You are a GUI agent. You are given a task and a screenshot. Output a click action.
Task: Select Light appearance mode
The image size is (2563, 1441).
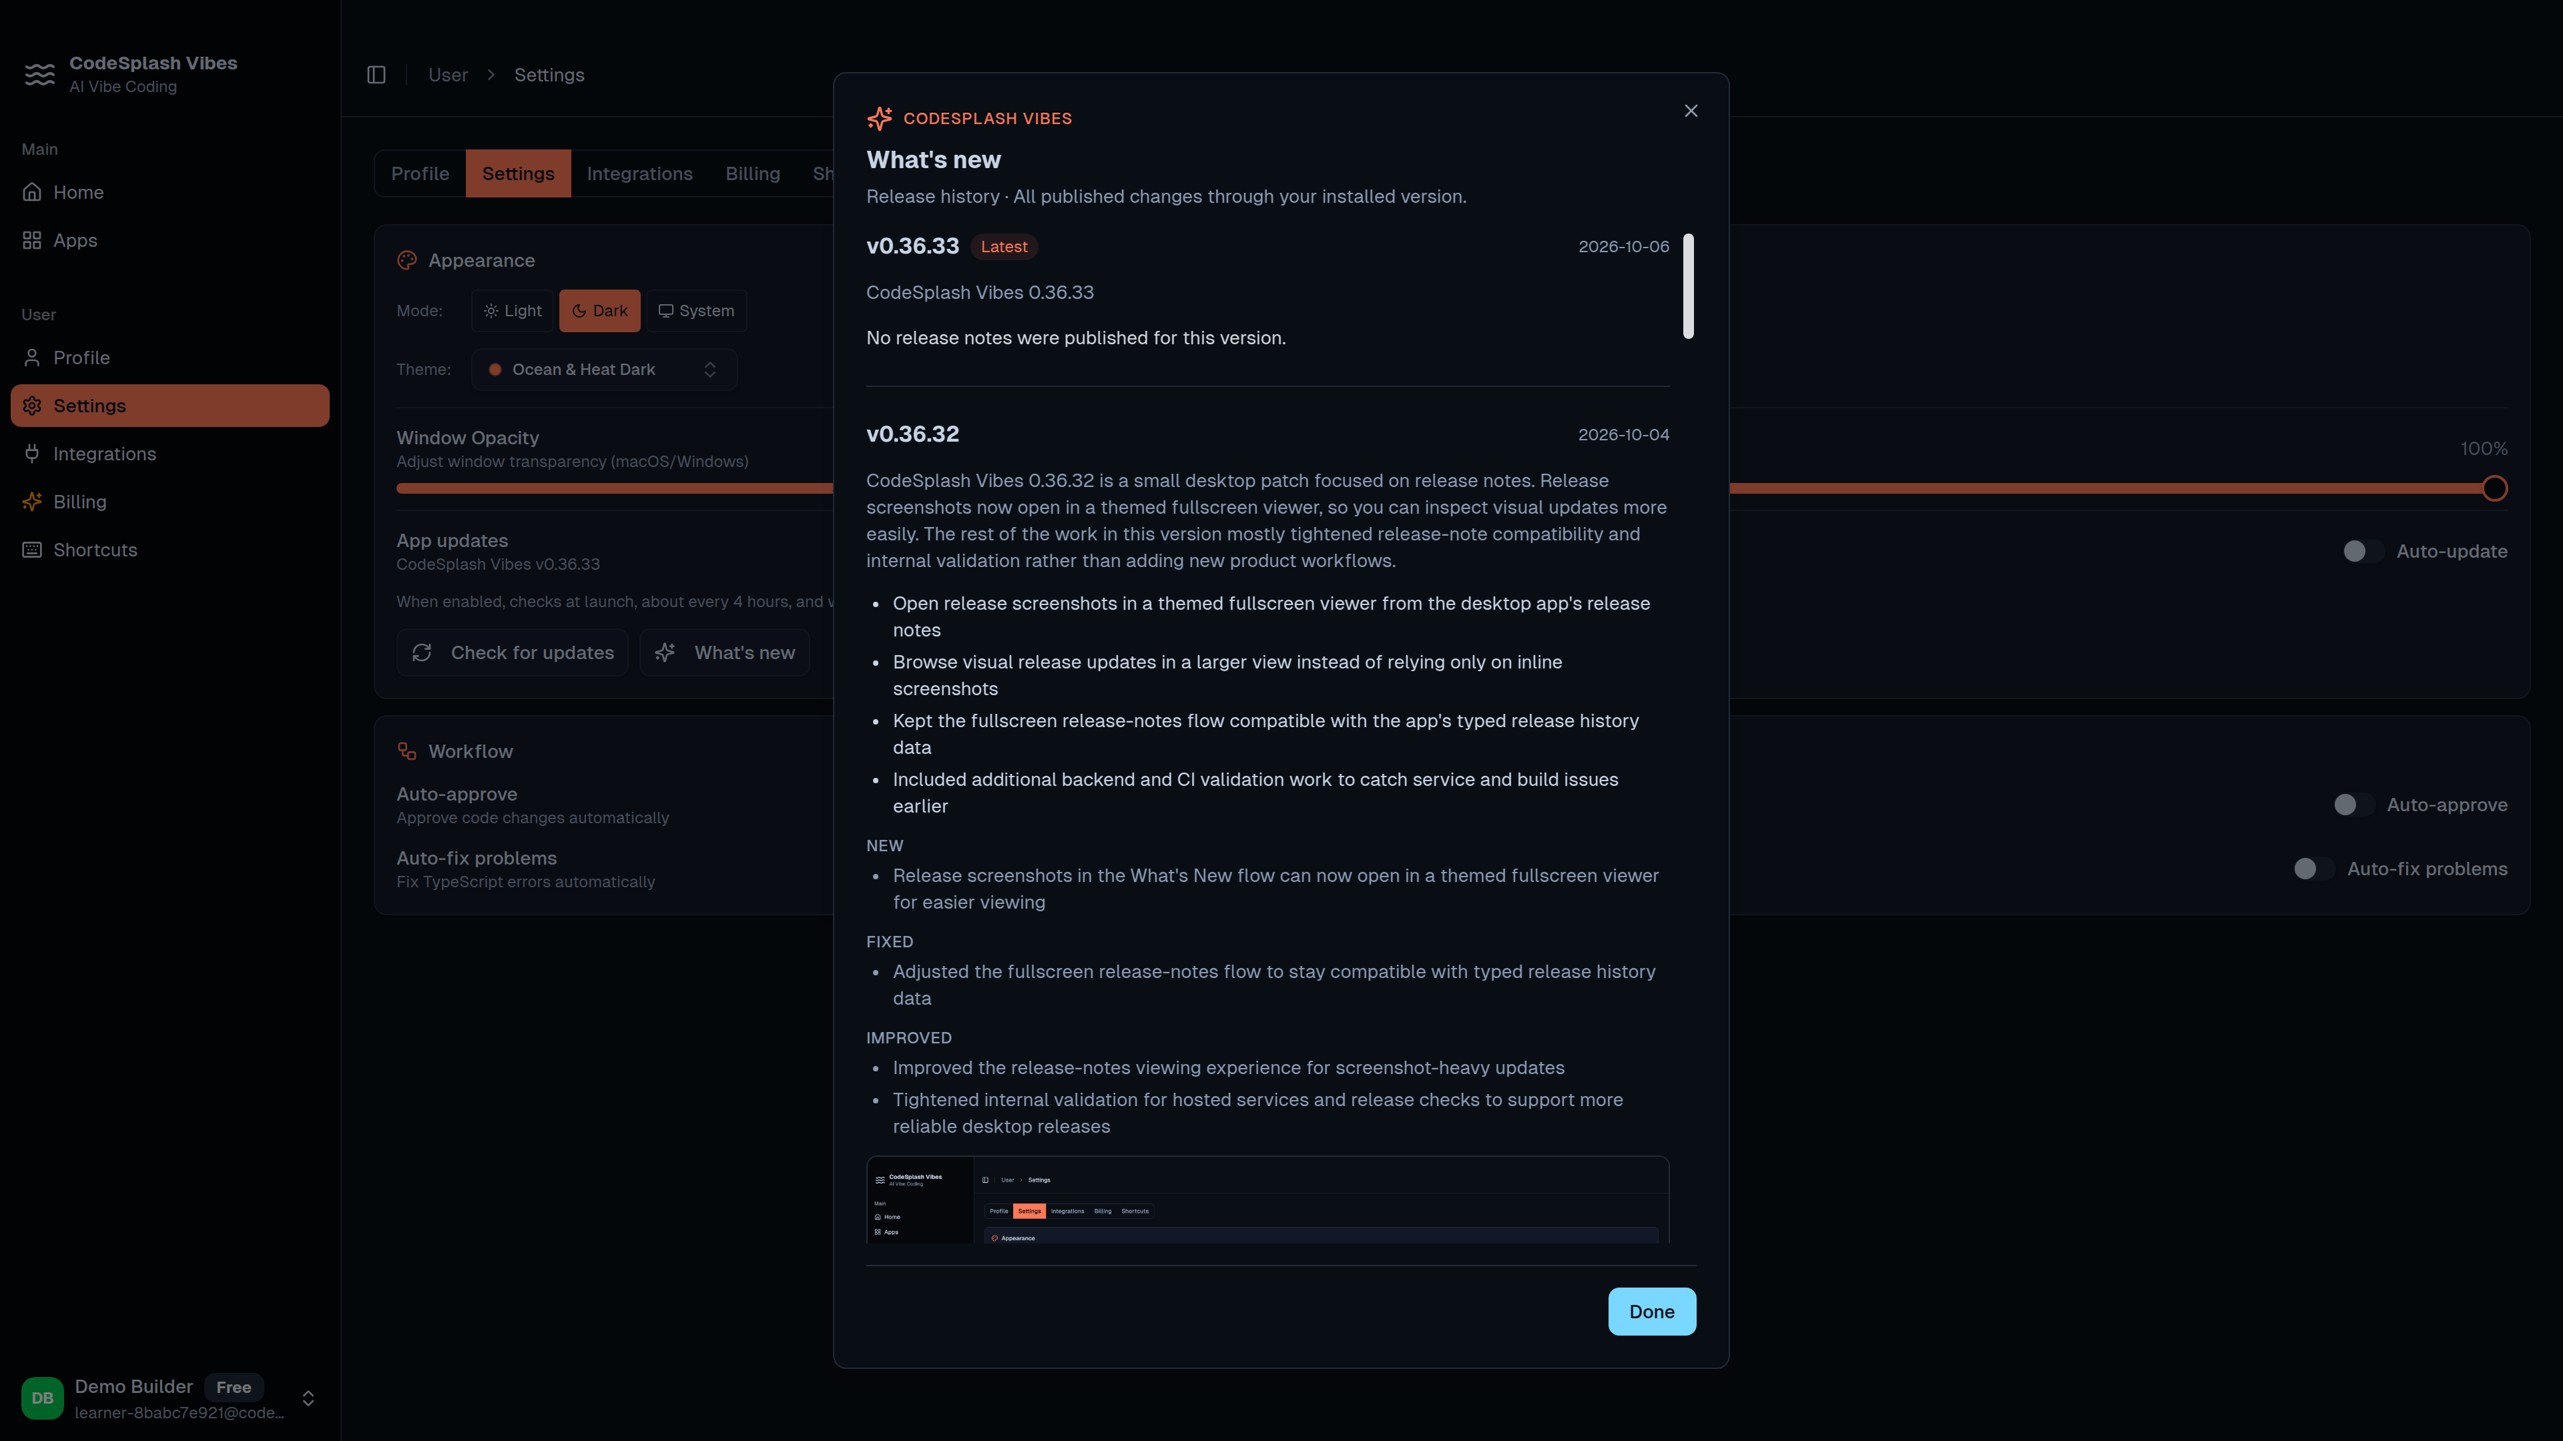click(513, 310)
